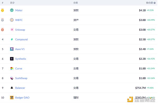Open the Badger DAO link
The height and width of the screenshot is (105, 158).
click(x=22, y=97)
